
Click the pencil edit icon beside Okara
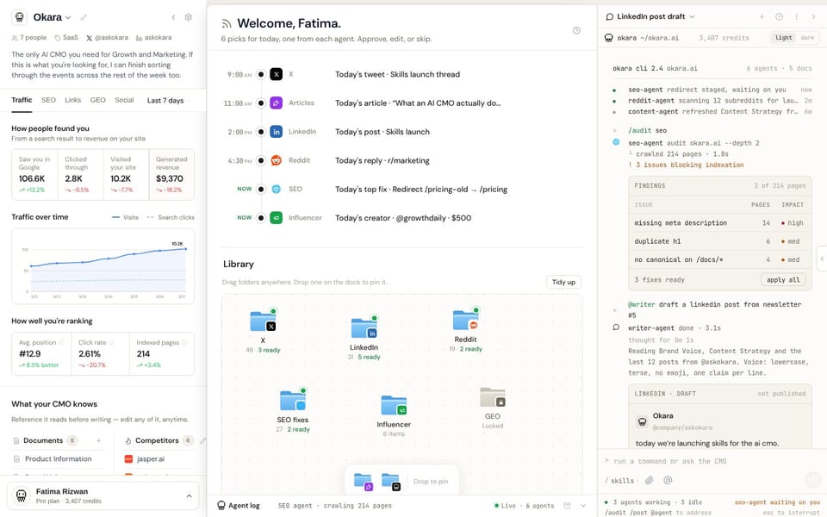click(x=84, y=17)
